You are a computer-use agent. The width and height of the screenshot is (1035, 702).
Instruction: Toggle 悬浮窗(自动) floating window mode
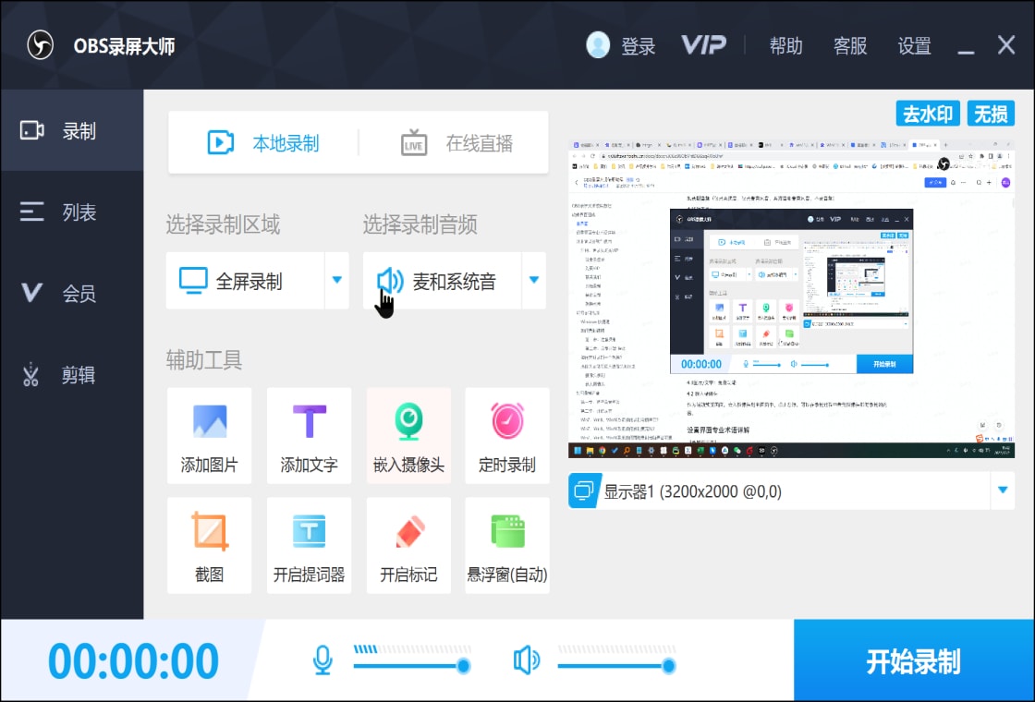coord(507,545)
